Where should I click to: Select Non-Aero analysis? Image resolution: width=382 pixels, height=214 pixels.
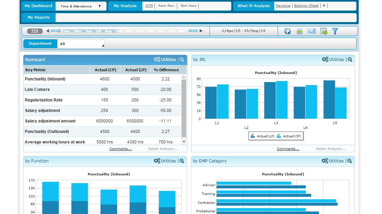[188, 6]
